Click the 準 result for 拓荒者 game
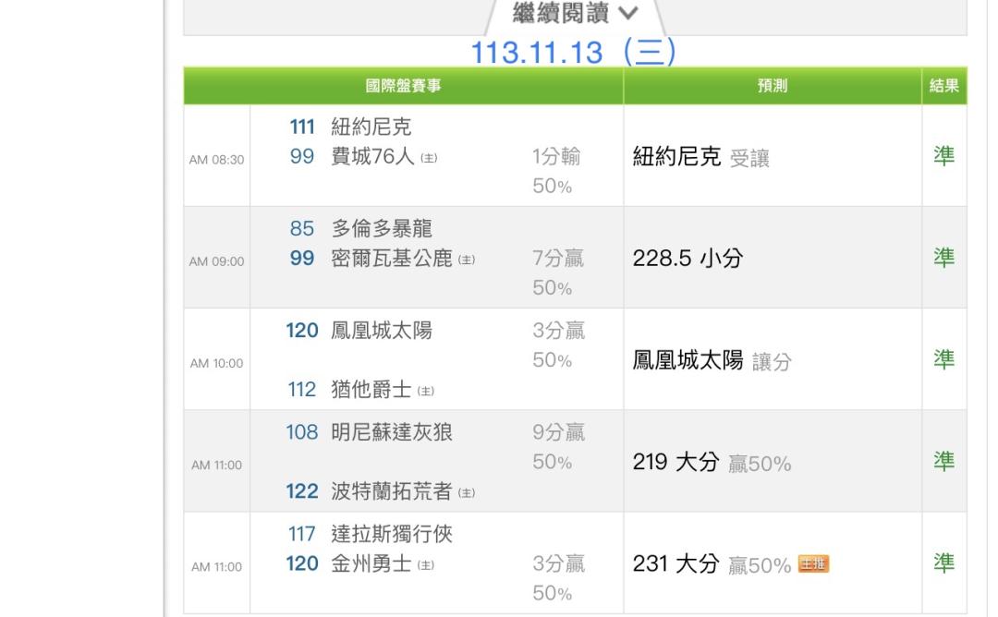The width and height of the screenshot is (998, 617). (943, 461)
